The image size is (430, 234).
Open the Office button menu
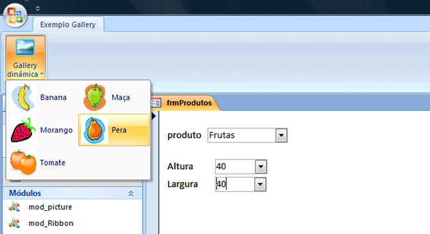coord(15,15)
